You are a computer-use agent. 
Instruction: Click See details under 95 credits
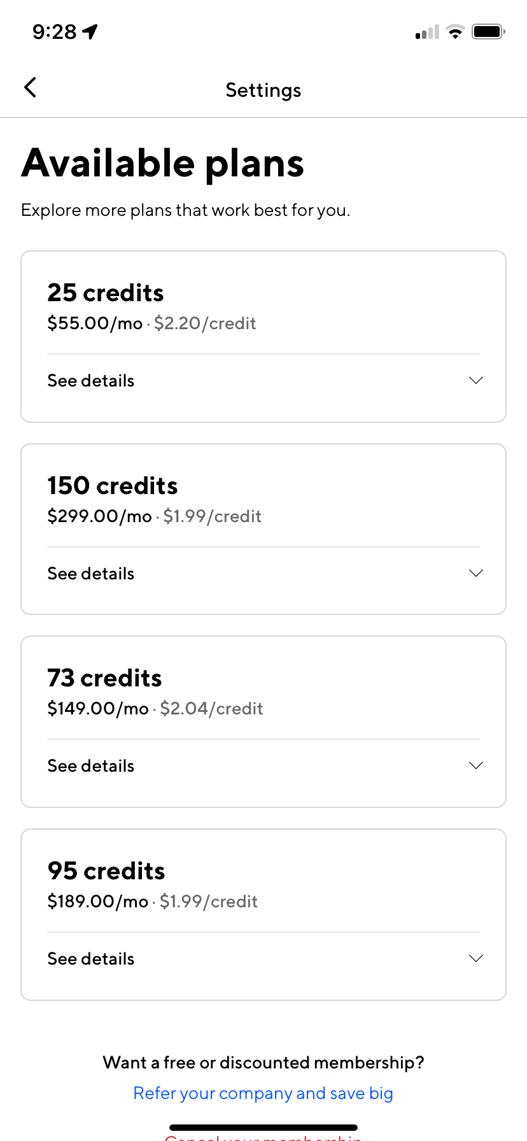[91, 959]
